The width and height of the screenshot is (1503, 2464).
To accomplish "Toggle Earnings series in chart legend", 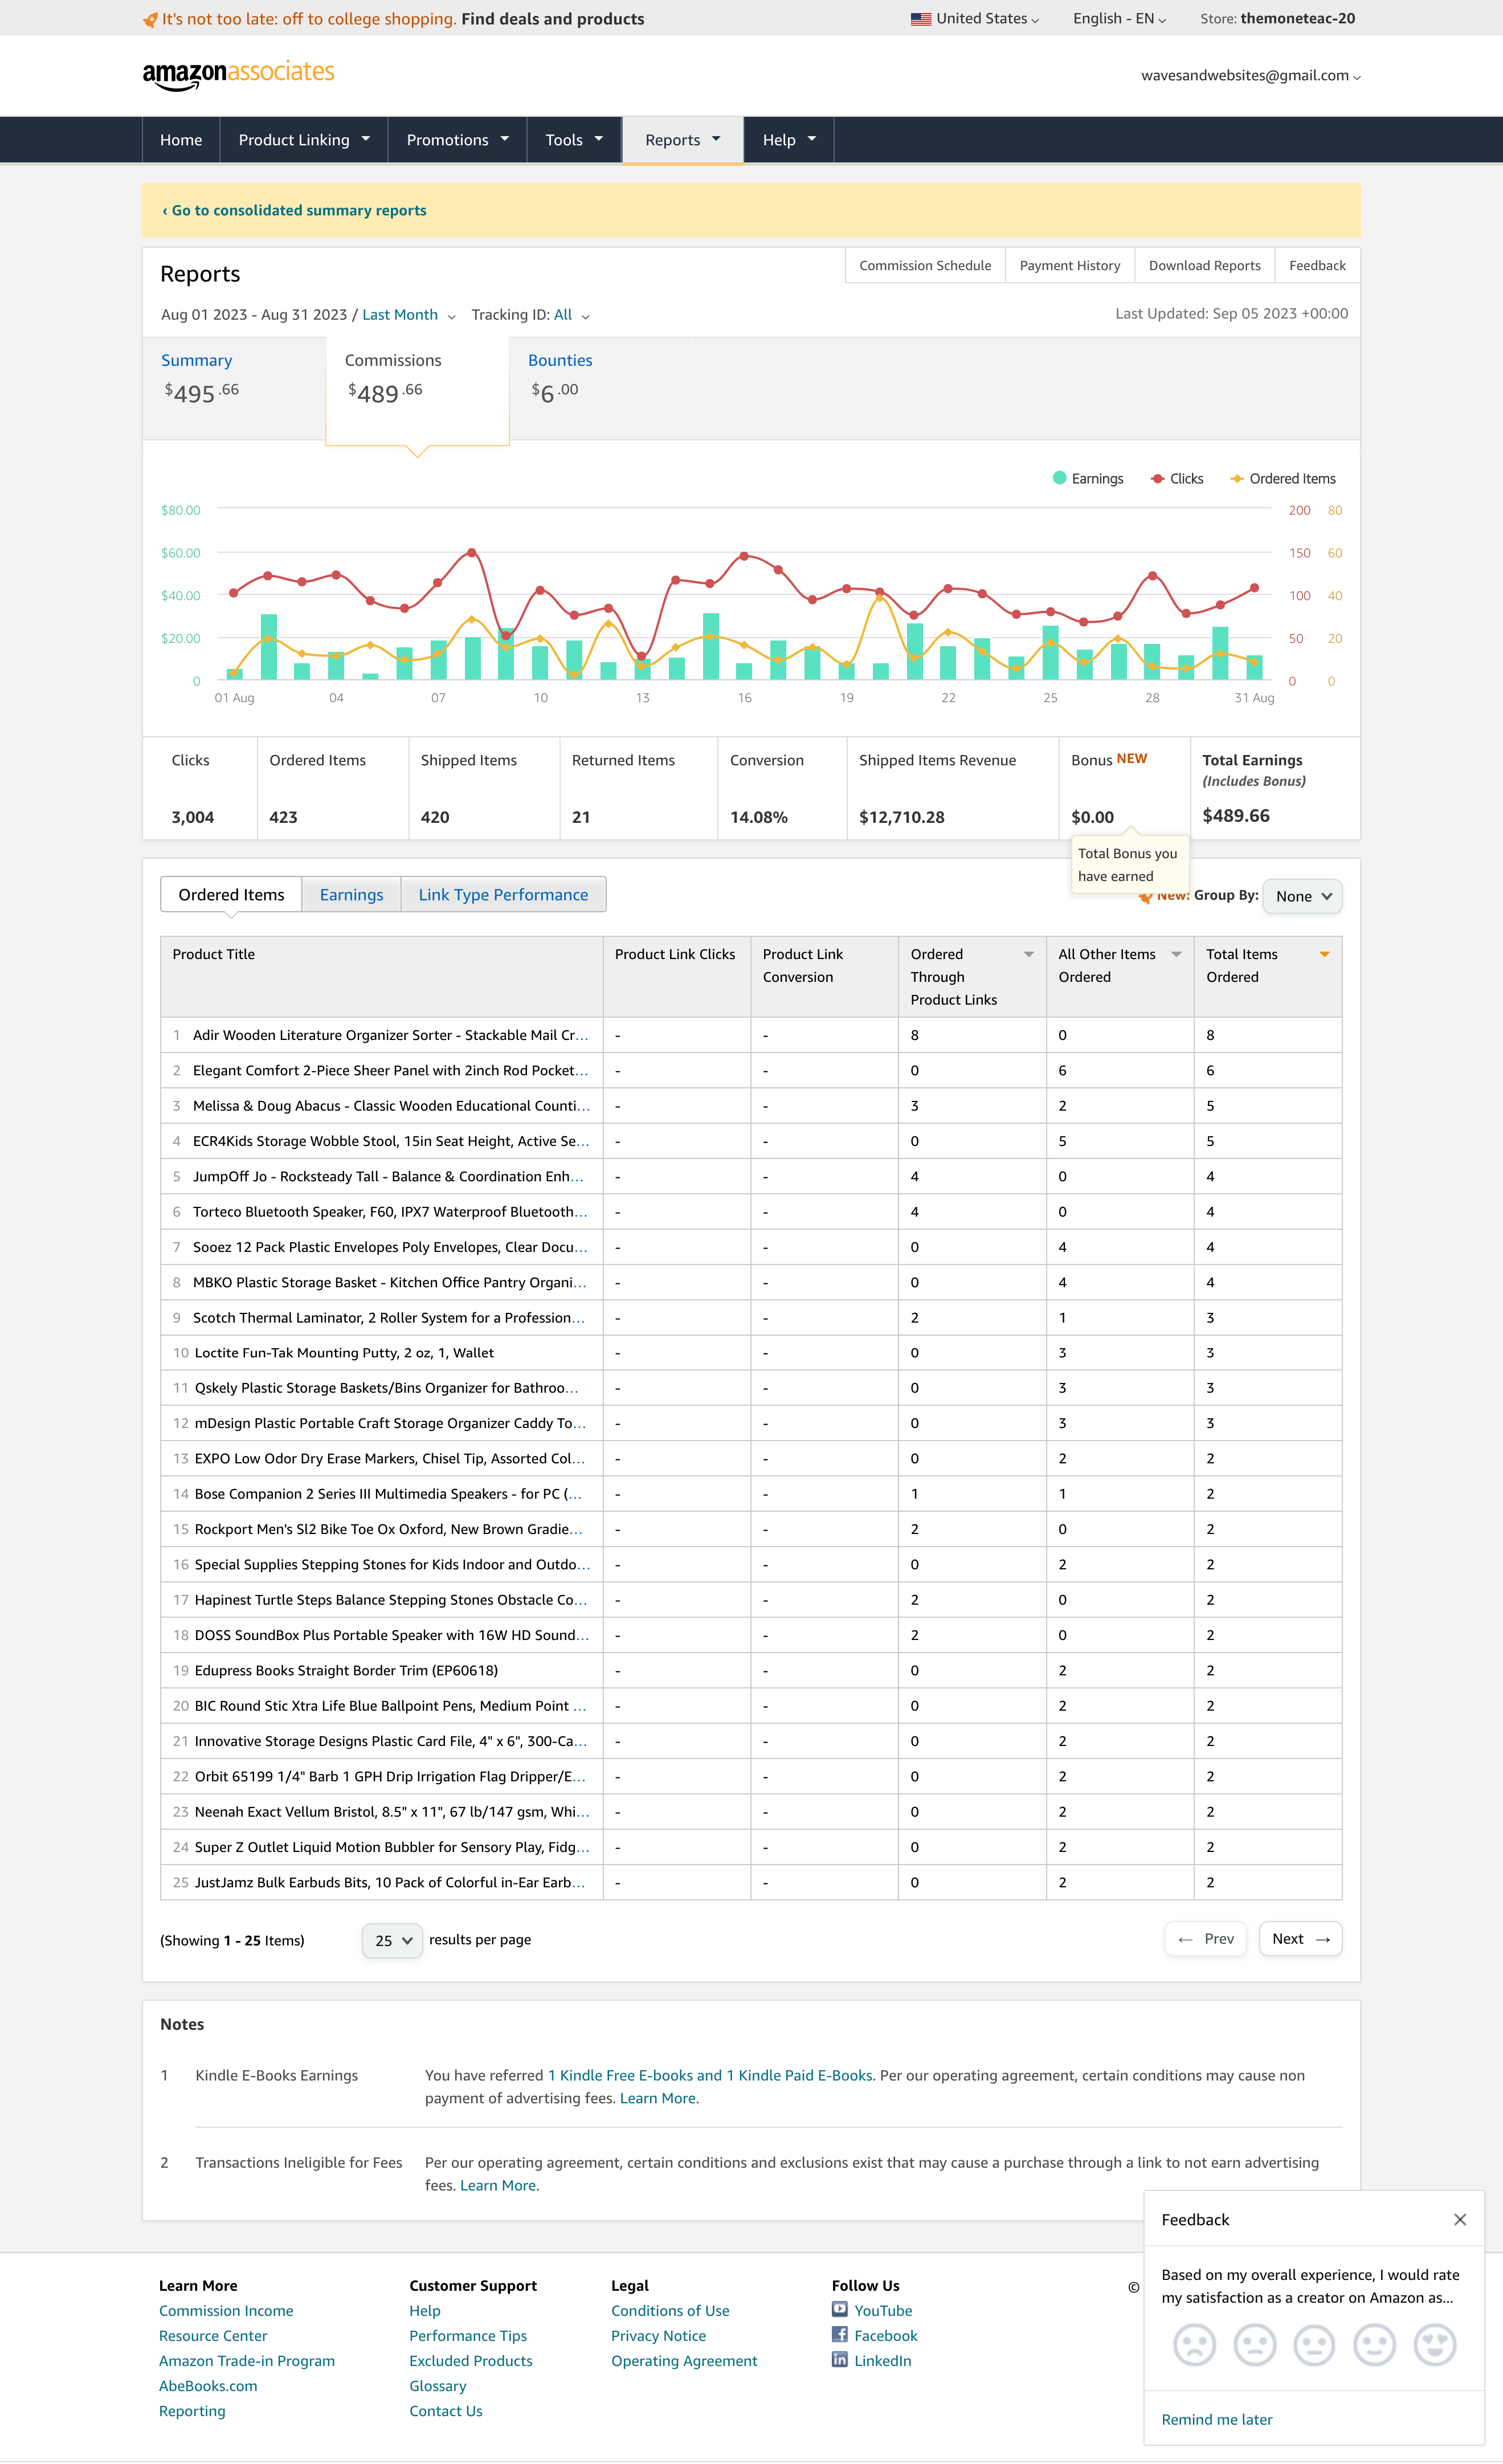I will point(1088,478).
